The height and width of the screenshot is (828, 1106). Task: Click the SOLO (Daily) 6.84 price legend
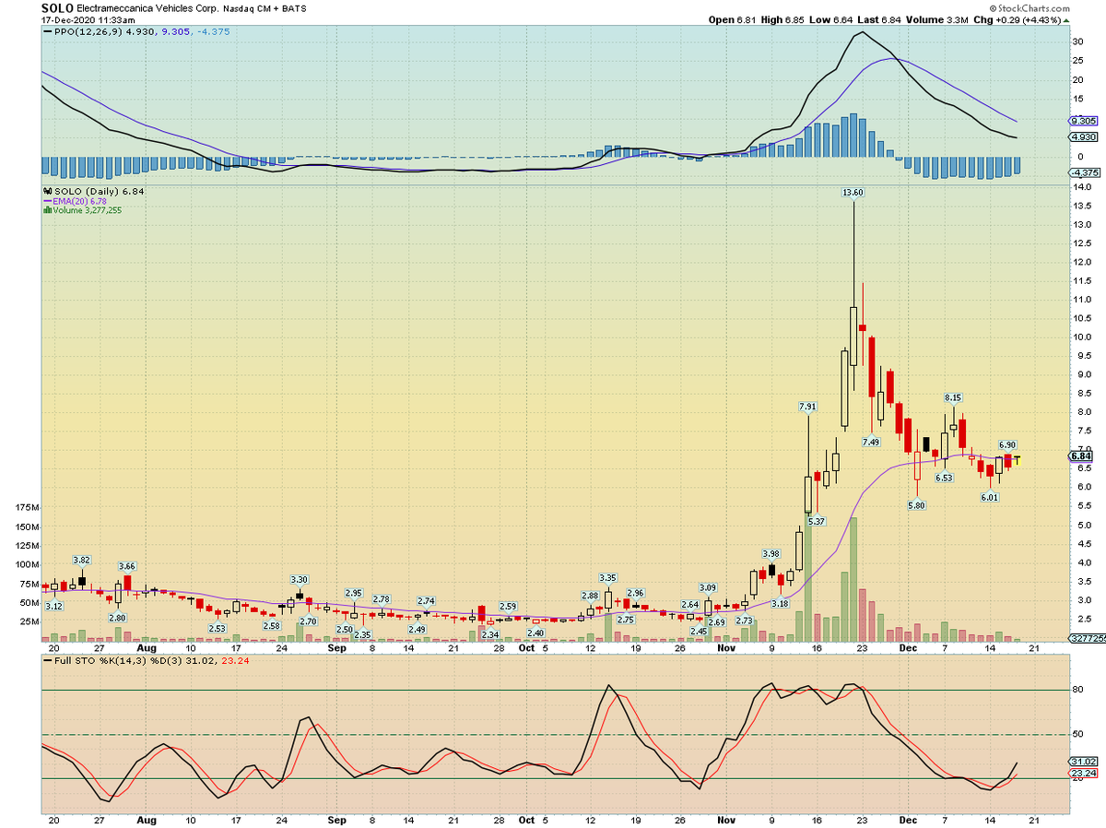tap(93, 192)
